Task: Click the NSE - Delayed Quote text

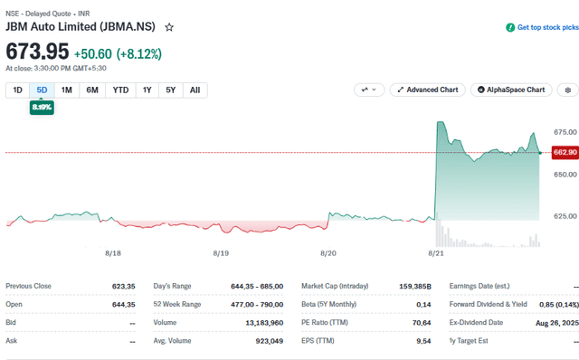Action: pyautogui.click(x=38, y=14)
